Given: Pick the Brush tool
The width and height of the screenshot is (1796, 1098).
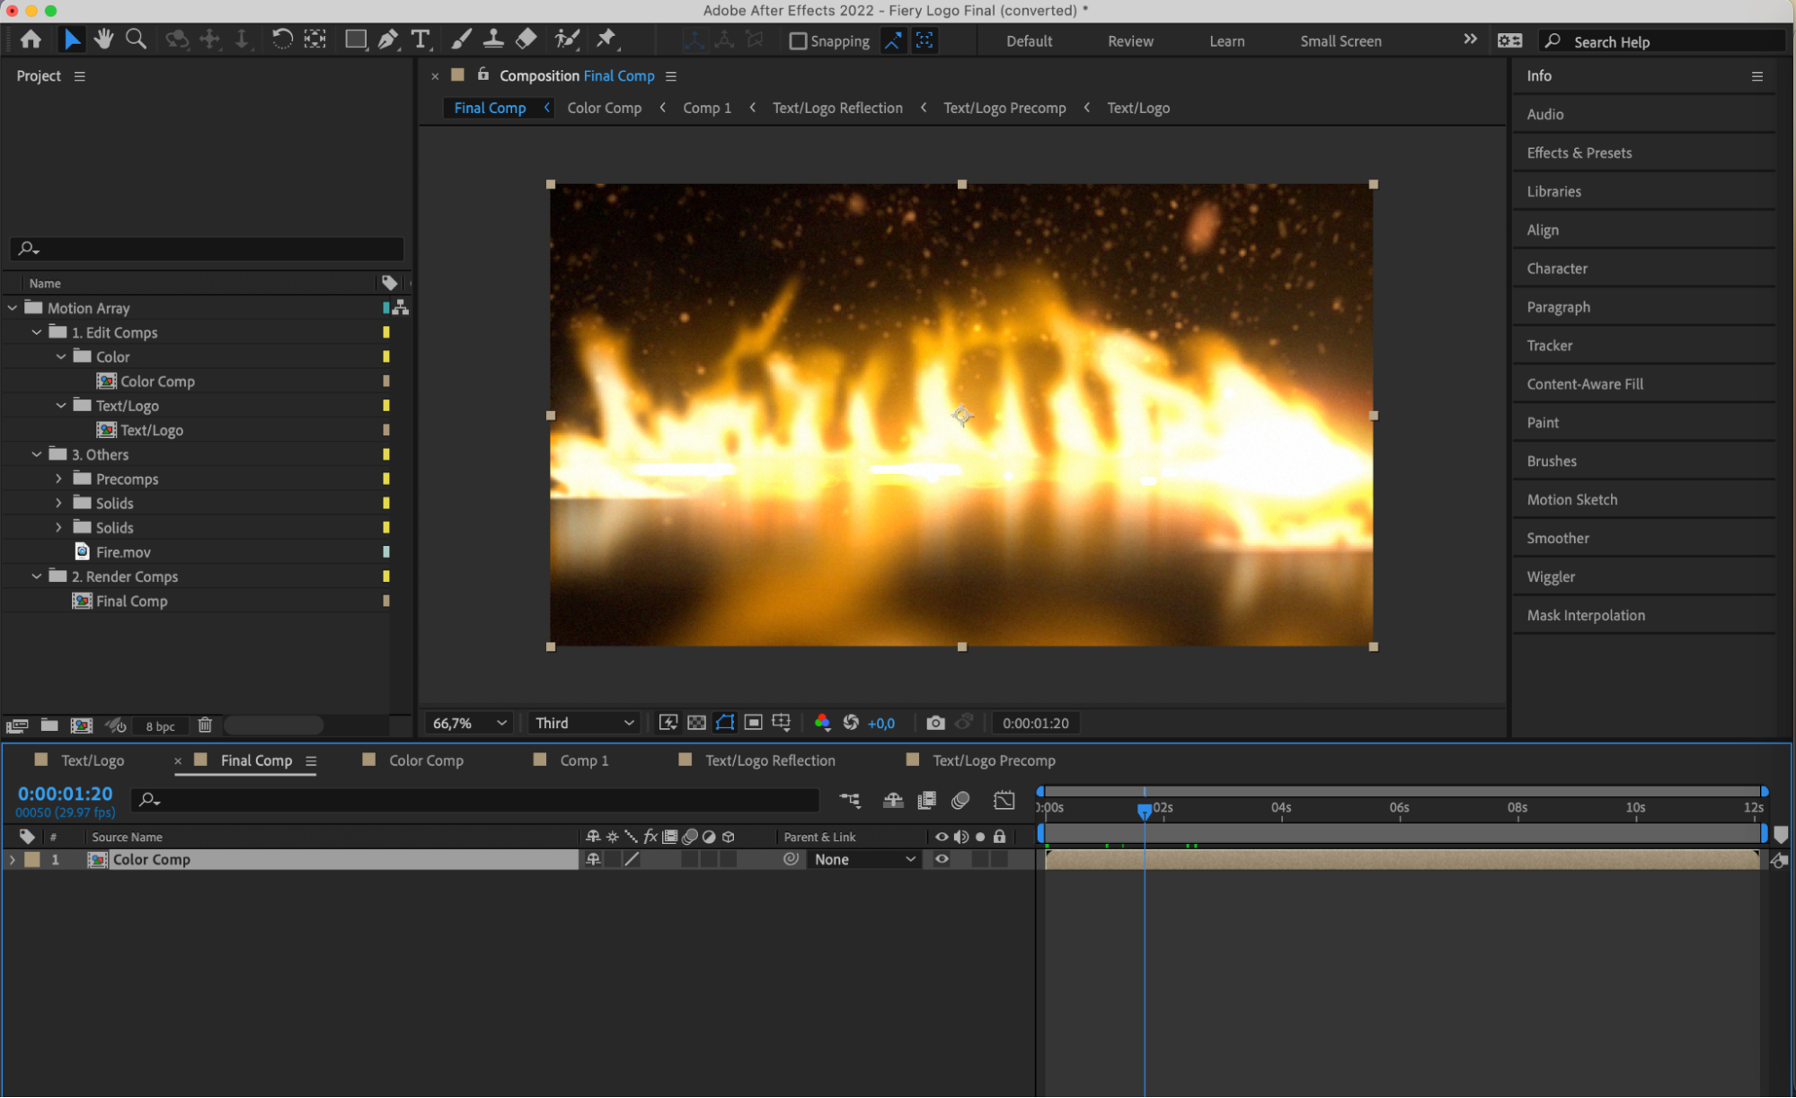Looking at the screenshot, I should pos(461,40).
